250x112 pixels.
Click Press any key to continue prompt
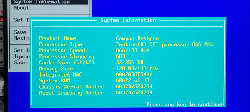184,105
